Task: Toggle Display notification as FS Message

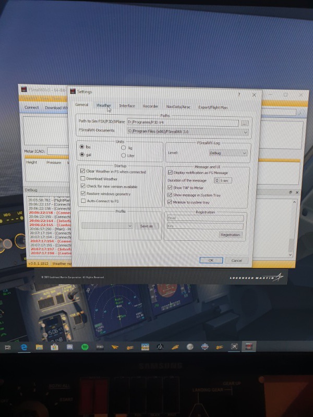Action: click(x=170, y=173)
